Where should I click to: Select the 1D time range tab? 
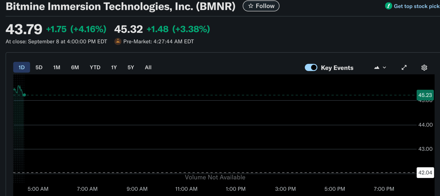click(21, 67)
